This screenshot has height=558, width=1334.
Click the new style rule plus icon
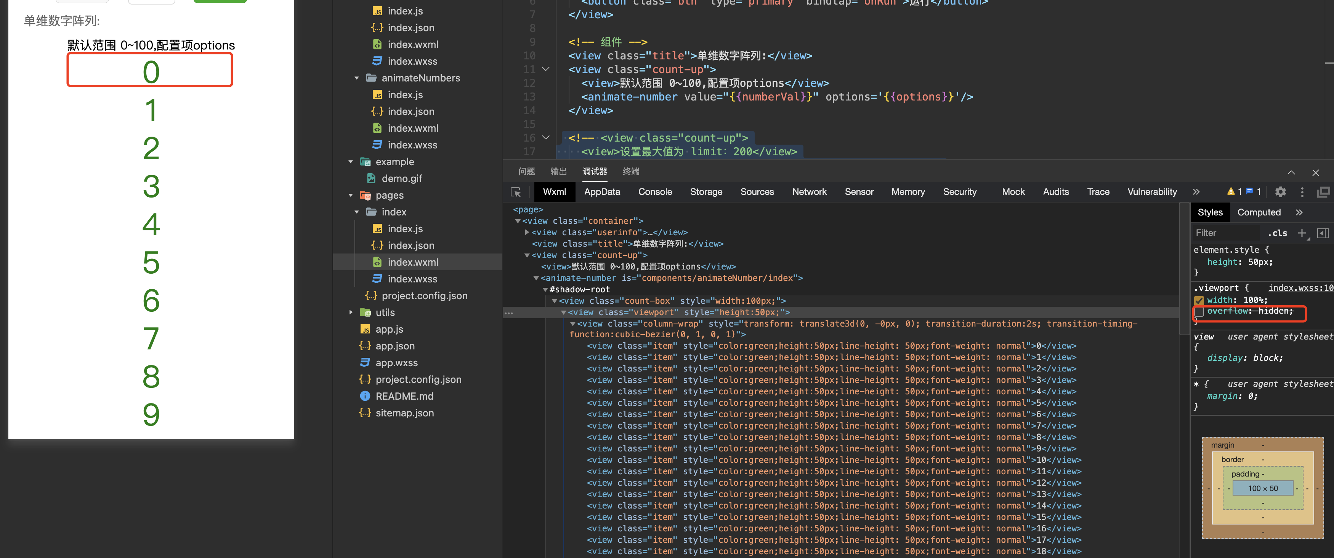pos(1301,233)
